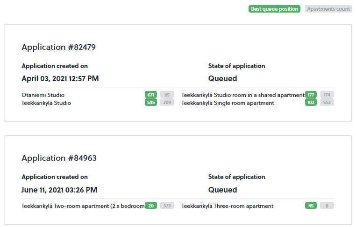Click green badge 20 queue position
The width and height of the screenshot is (356, 227).
(151, 206)
